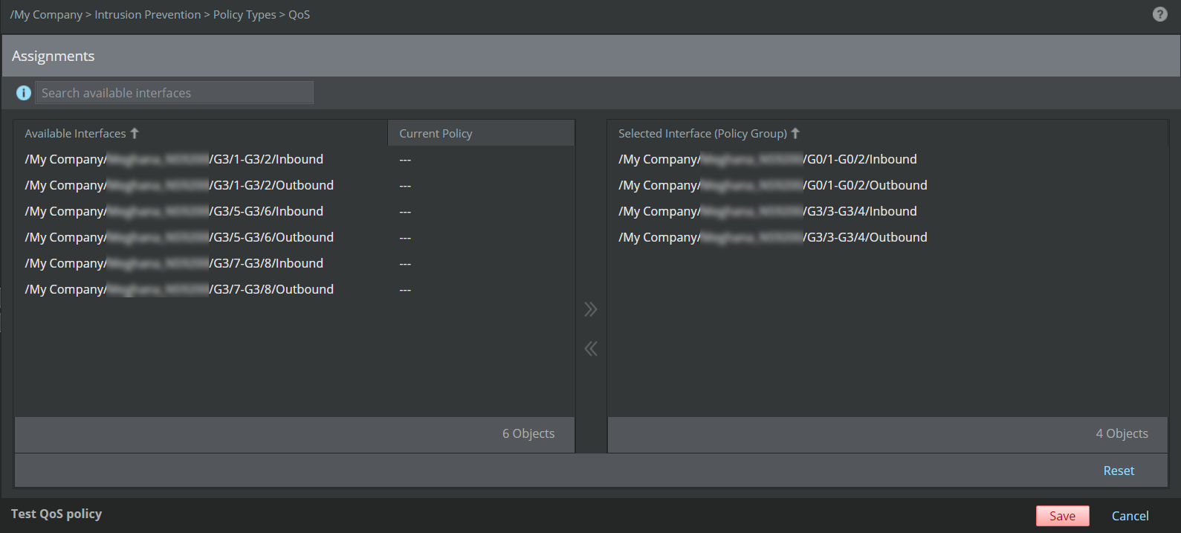
Task: Click the Save button
Action: [1062, 516]
